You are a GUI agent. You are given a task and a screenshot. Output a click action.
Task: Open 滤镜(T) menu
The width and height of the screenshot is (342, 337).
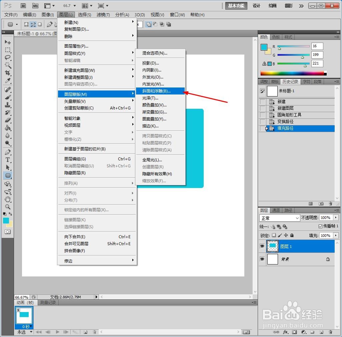(103, 15)
